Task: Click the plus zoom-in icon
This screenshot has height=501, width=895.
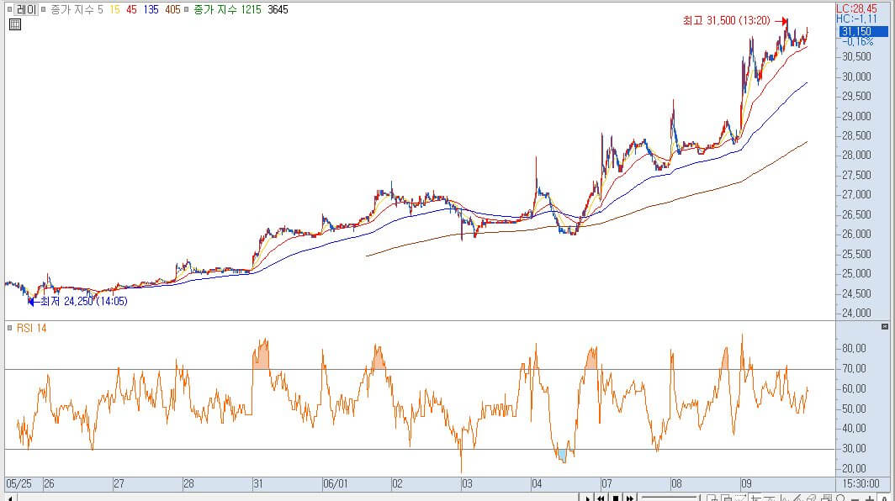Action: 870,498
